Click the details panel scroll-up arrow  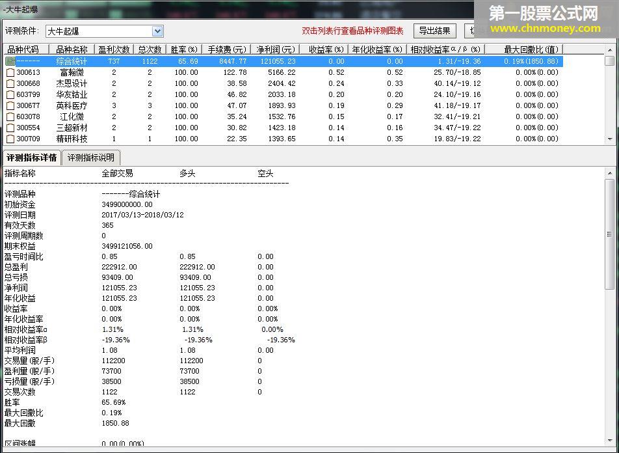(x=610, y=173)
